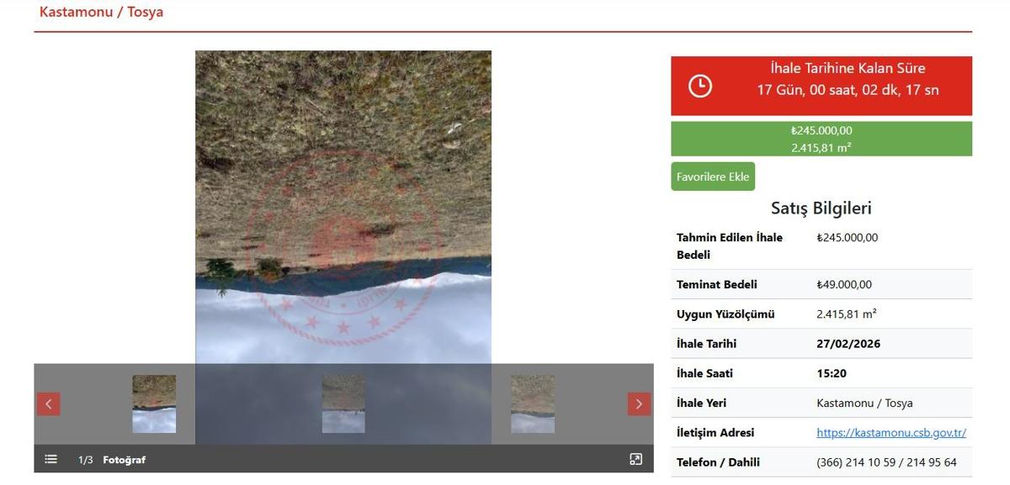The image size is (1010, 485).
Task: Go to the previous photo with left arrow
Action: [x=48, y=404]
